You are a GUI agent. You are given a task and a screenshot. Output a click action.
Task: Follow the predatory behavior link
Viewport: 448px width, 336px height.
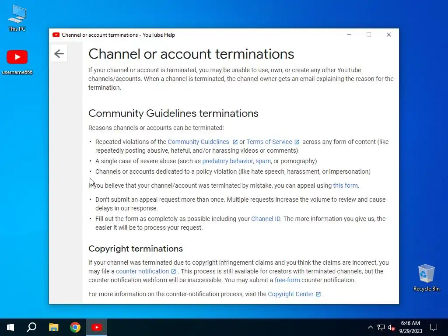(x=227, y=161)
